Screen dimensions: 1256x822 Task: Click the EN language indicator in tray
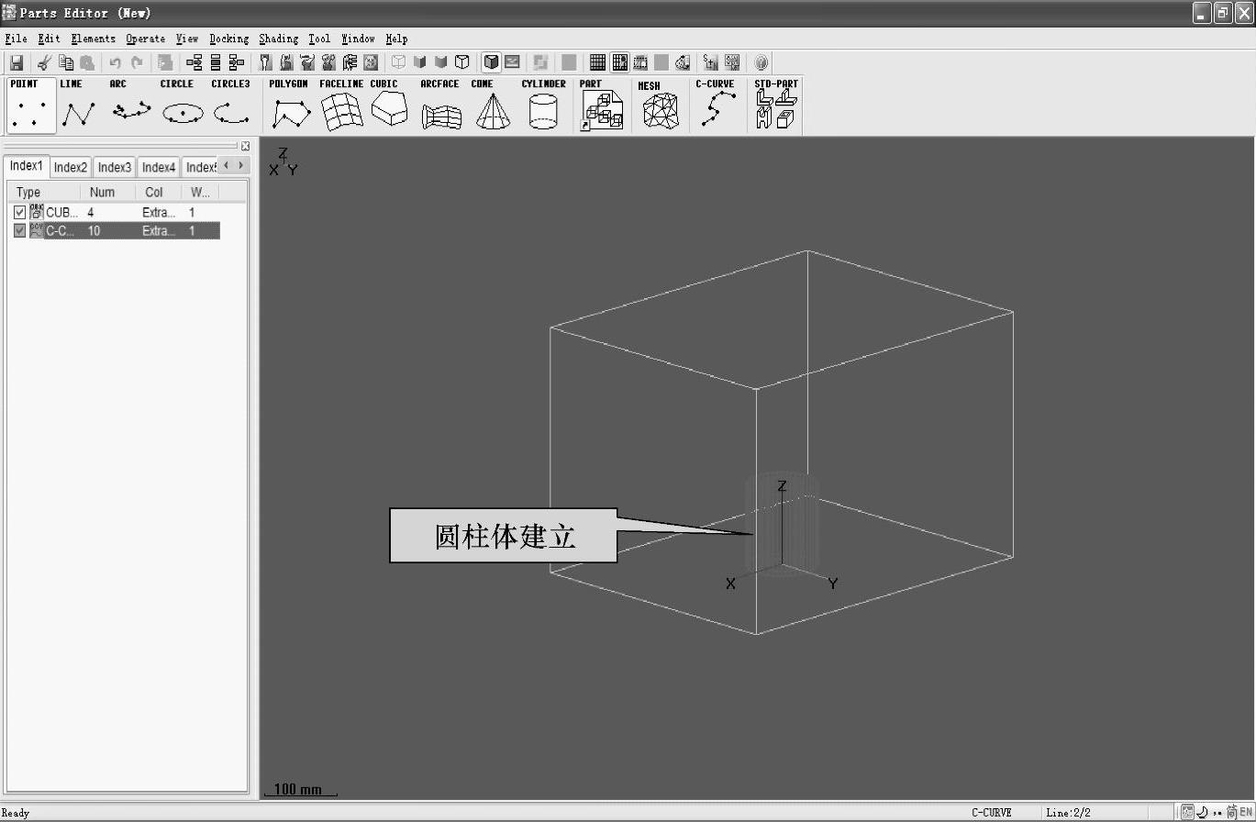1245,812
